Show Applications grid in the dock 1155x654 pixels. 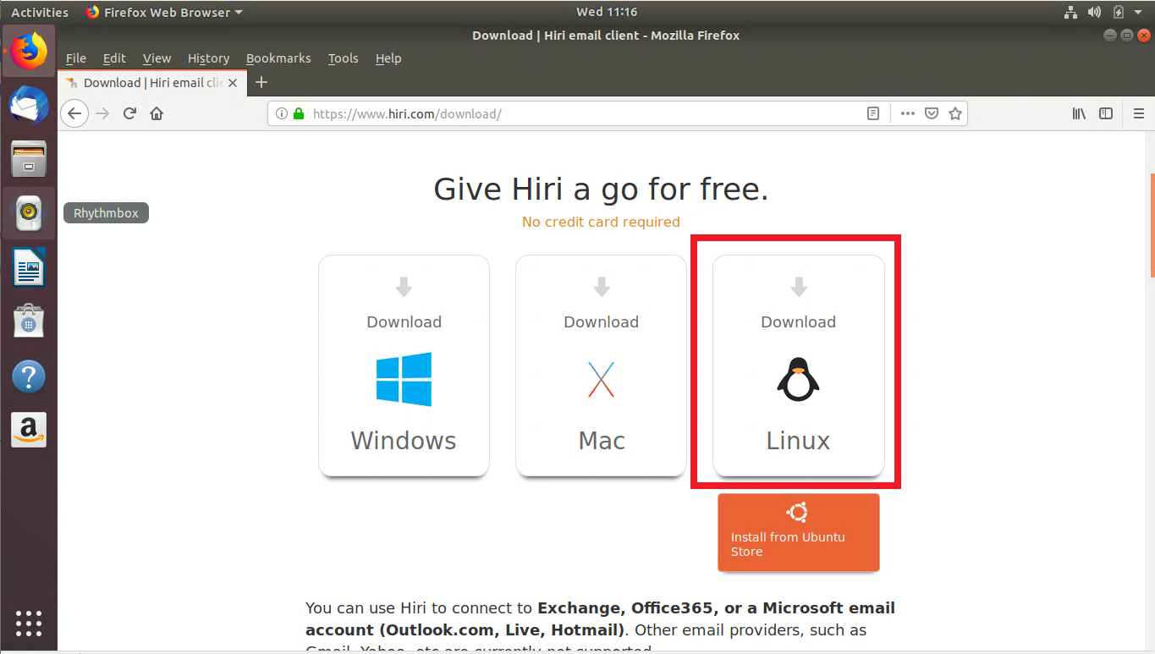point(29,623)
